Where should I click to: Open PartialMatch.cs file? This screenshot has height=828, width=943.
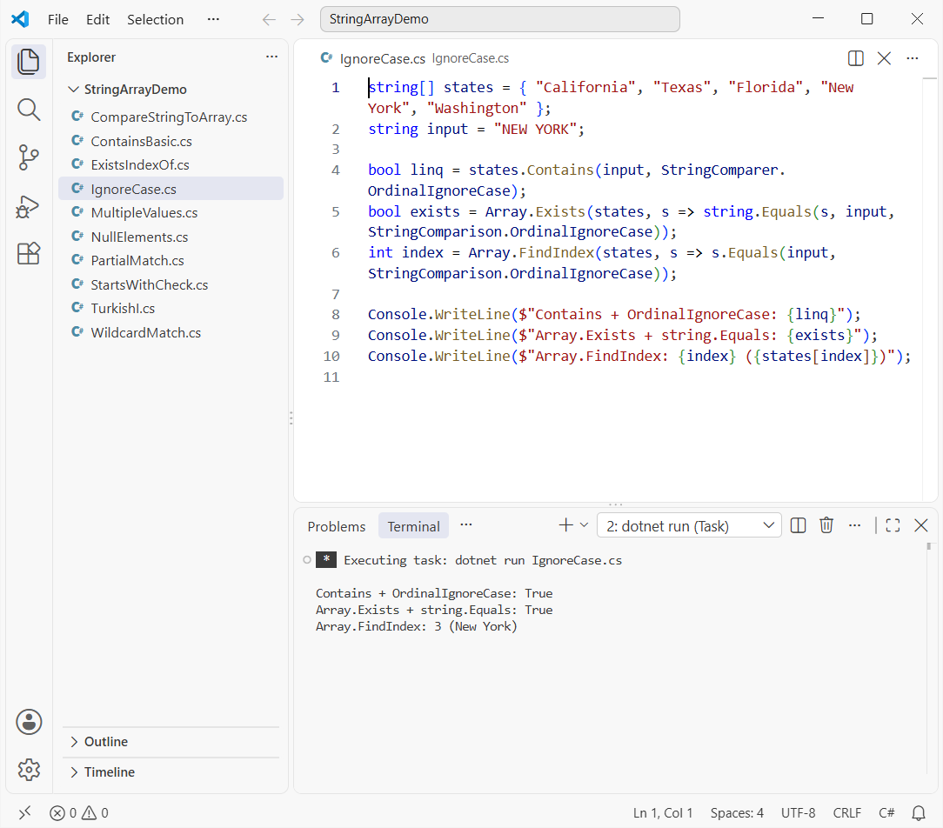tap(171, 260)
